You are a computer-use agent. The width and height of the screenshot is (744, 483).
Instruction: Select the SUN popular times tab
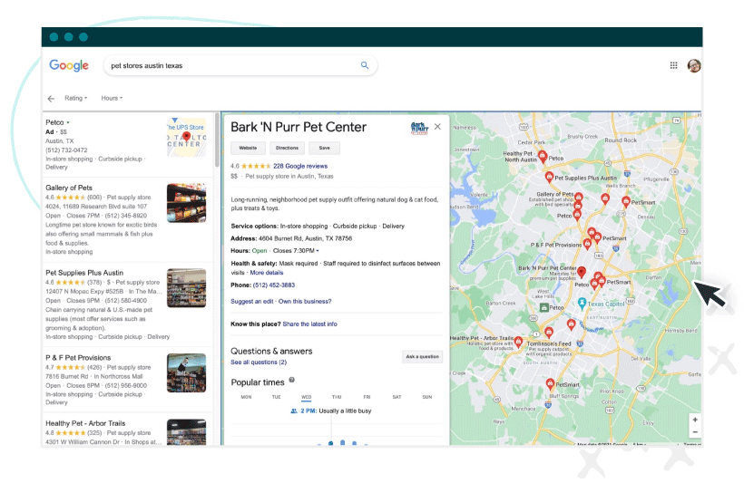pyautogui.click(x=427, y=397)
